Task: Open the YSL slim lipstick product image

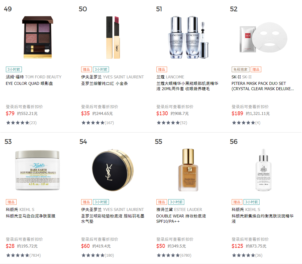Action: point(113,37)
